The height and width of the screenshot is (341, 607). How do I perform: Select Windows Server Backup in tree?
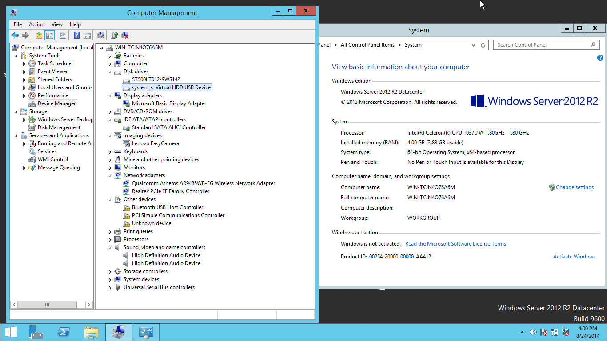point(65,119)
